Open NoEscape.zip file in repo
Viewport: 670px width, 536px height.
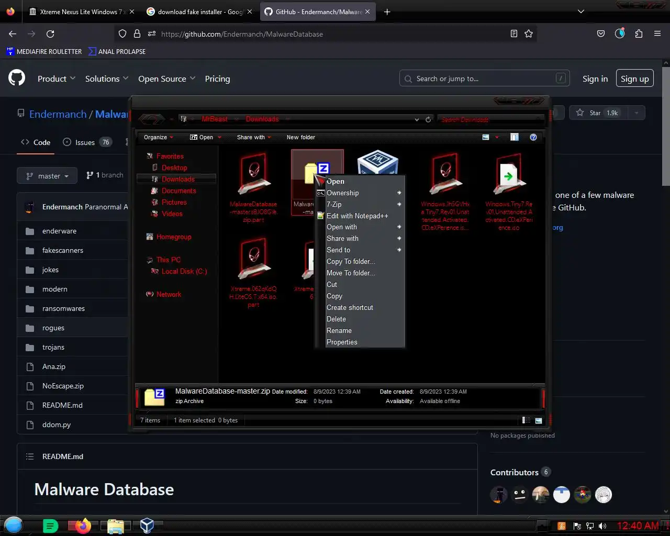tap(63, 386)
